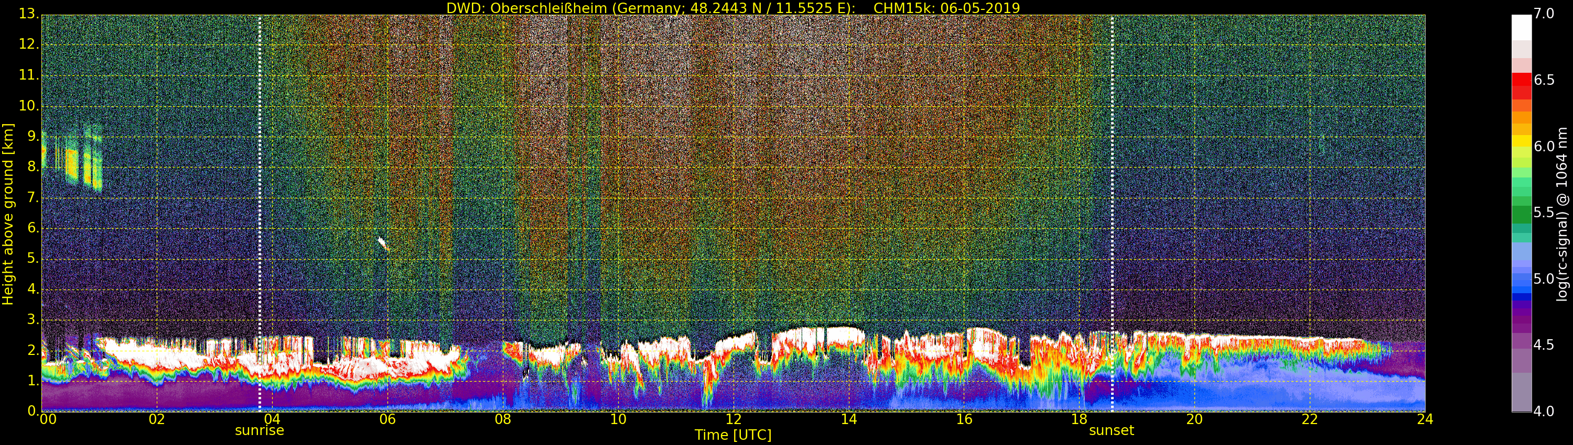Click the time axis tick label '24'

(x=1425, y=419)
